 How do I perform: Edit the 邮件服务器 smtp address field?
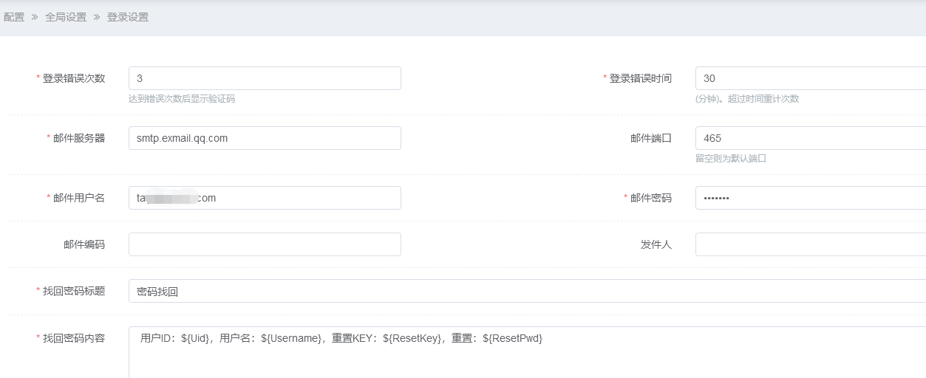tap(265, 138)
